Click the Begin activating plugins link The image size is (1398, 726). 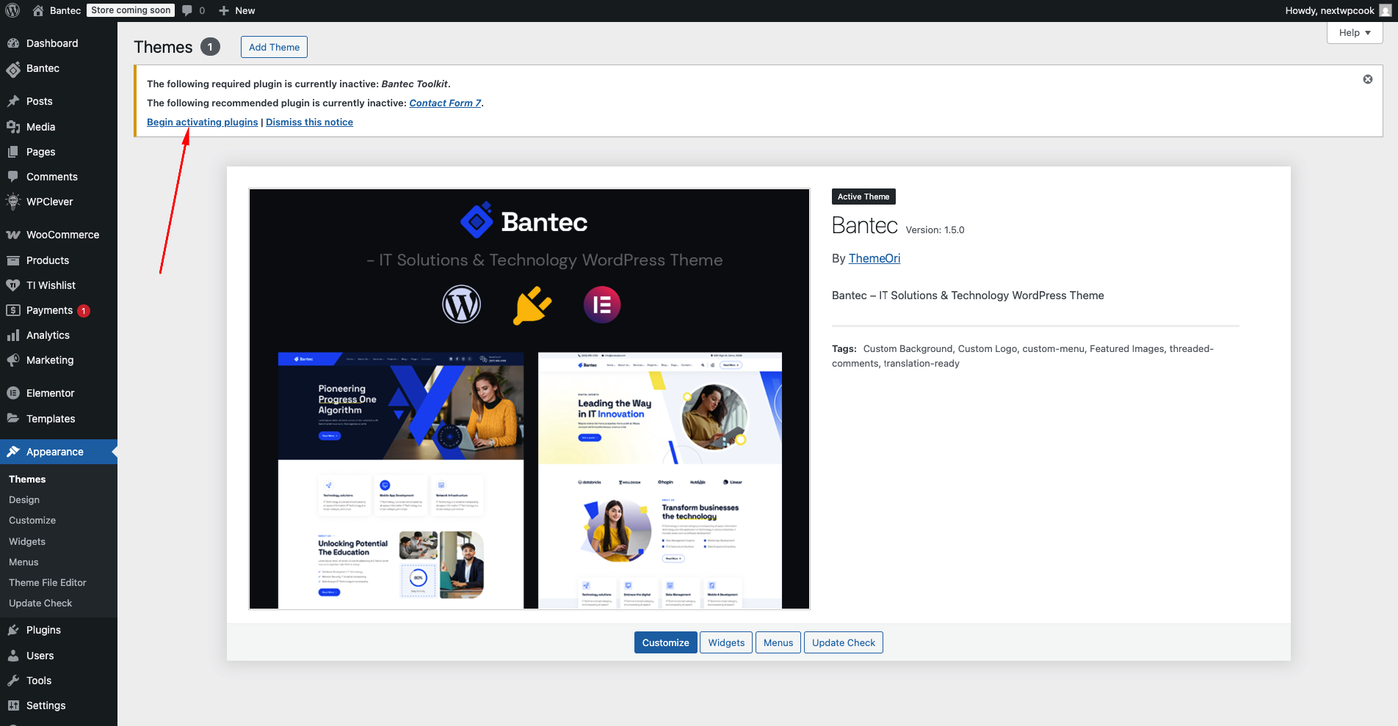[x=202, y=122]
